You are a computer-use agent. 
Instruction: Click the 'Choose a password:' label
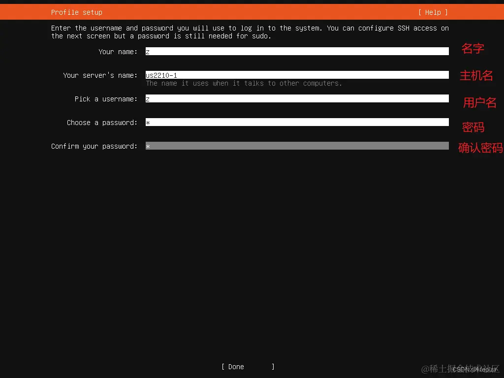tap(102, 123)
